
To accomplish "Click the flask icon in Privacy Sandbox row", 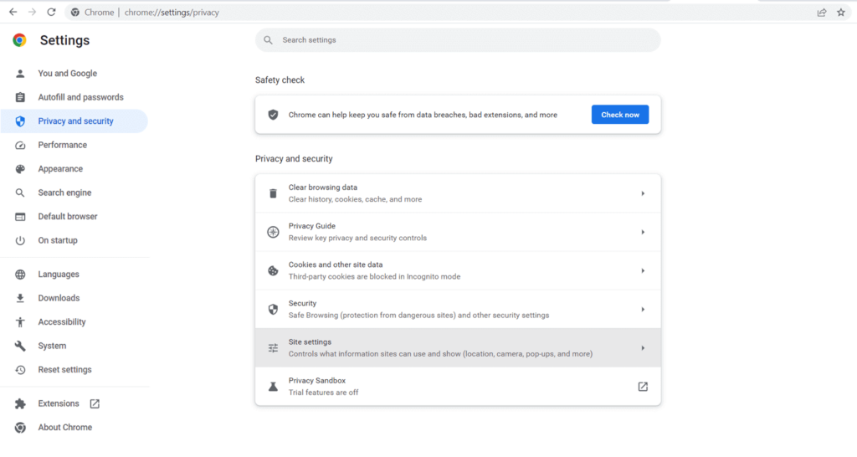I will 273,387.
